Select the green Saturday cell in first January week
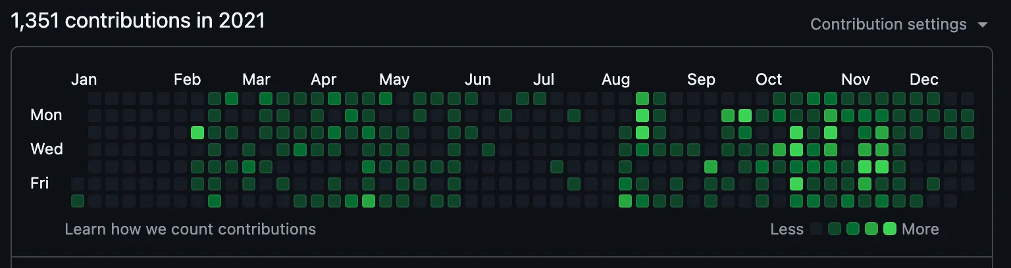The width and height of the screenshot is (1011, 268). pyautogui.click(x=78, y=201)
